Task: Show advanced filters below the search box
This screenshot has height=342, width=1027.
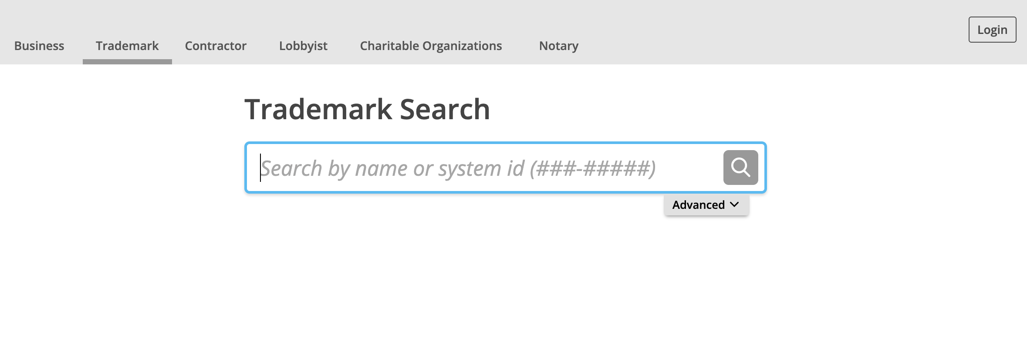Action: pyautogui.click(x=706, y=205)
